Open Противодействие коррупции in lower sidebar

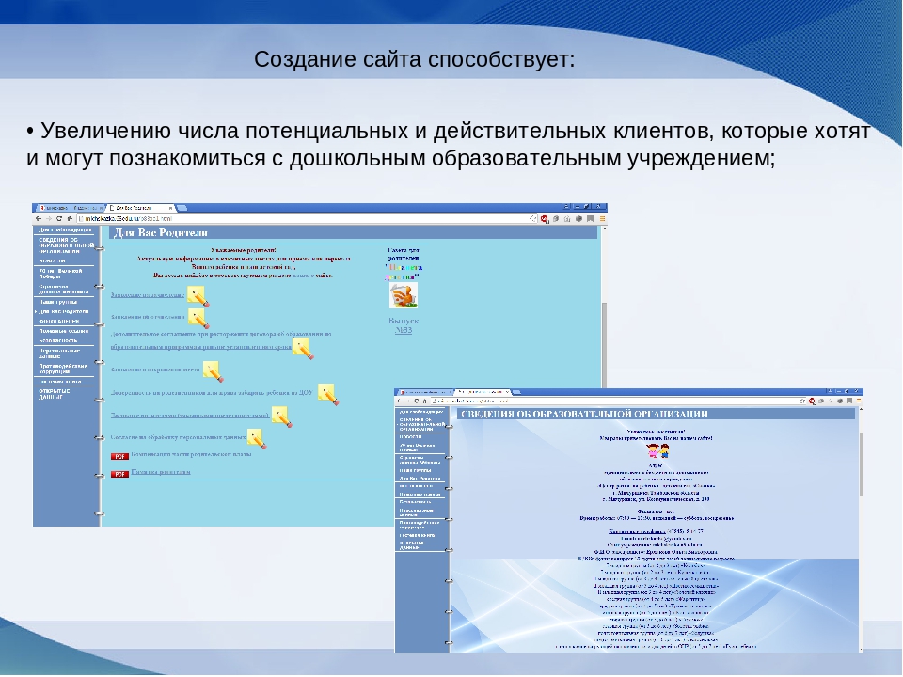coord(420,525)
